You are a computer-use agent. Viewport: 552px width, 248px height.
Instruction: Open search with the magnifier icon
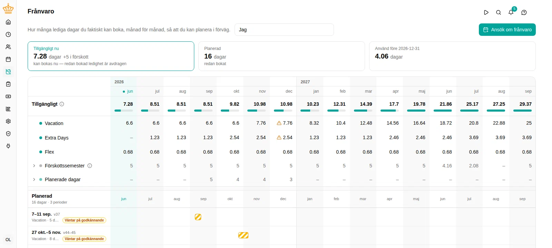(x=499, y=12)
